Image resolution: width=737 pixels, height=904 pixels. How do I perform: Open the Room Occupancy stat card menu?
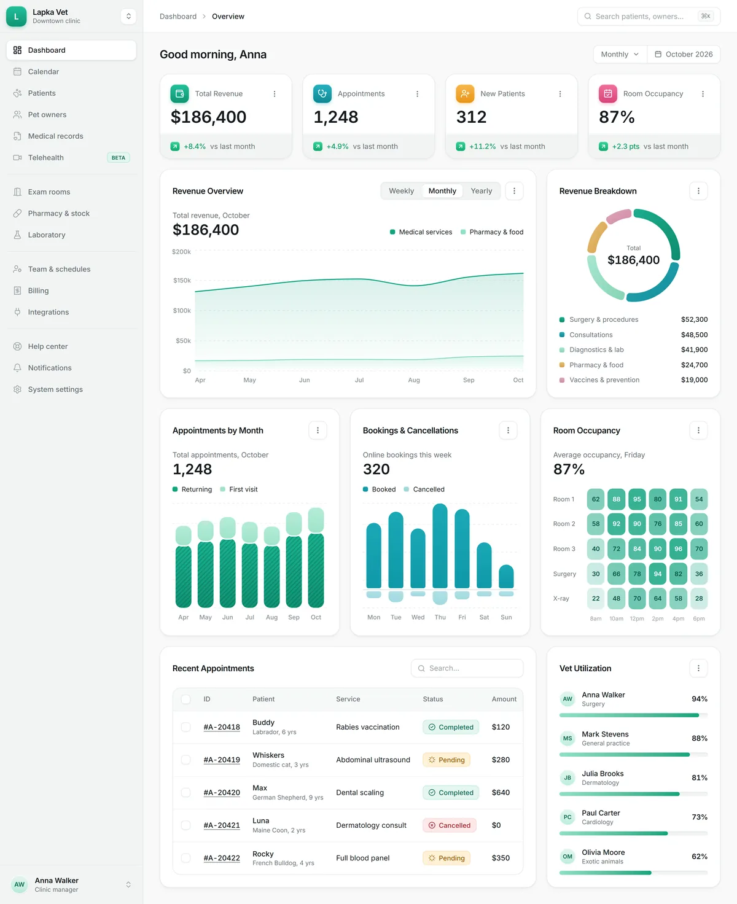[x=703, y=94]
